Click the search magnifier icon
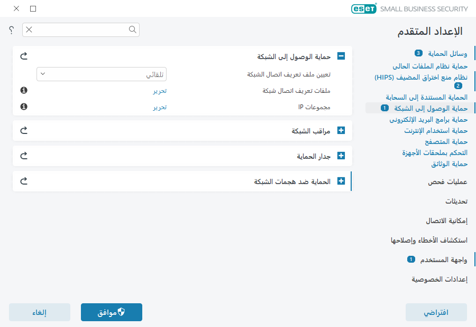The width and height of the screenshot is (476, 327). click(x=132, y=30)
